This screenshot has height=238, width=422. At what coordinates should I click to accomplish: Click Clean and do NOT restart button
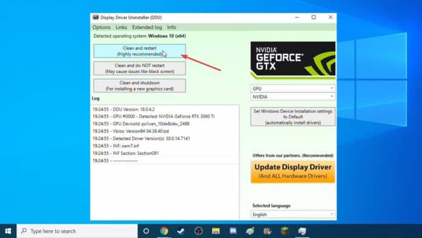(x=139, y=68)
